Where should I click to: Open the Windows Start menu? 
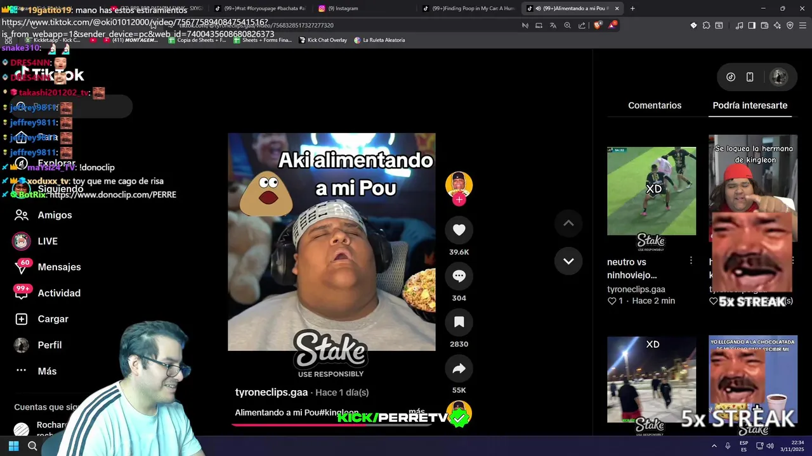[13, 446]
